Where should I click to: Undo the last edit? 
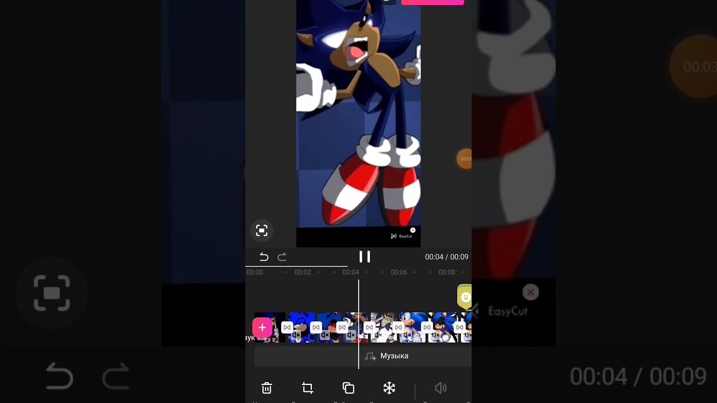click(x=264, y=257)
